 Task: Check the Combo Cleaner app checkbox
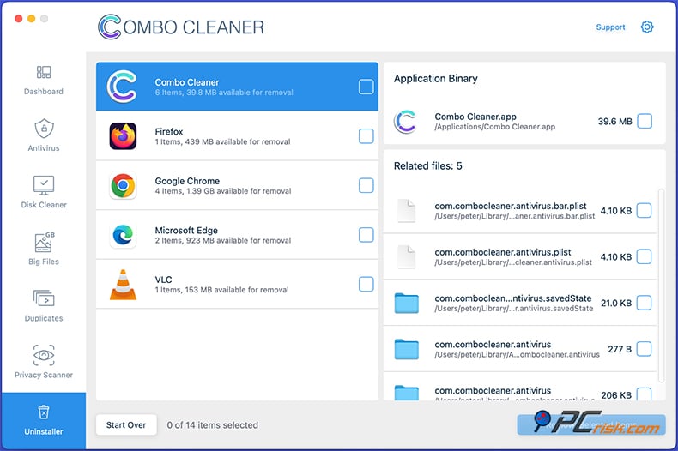(x=366, y=87)
